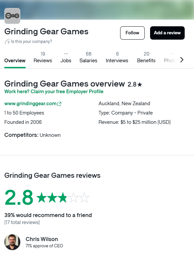
Task: Open Chris Wilson's CEO profile photo
Action: click(x=12, y=242)
